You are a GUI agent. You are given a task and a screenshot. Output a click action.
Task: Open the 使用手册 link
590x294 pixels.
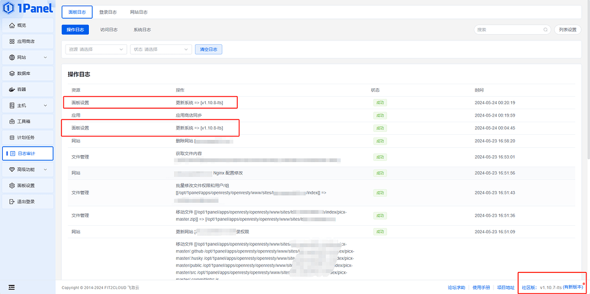481,288
